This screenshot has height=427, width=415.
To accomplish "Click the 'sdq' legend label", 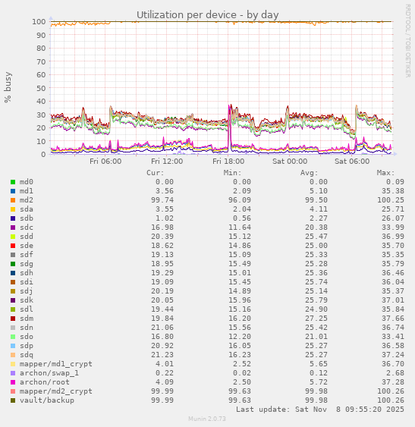I will pos(26,355).
